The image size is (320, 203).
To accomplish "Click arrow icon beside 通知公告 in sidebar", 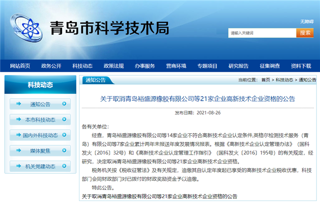I will (x=18, y=104).
